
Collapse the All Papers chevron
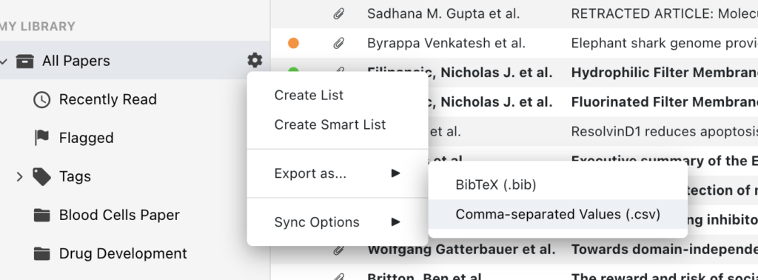[3, 61]
